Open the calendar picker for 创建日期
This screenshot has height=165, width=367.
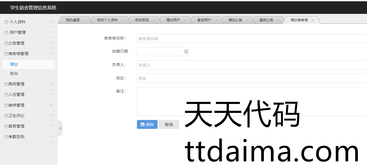coord(186,52)
